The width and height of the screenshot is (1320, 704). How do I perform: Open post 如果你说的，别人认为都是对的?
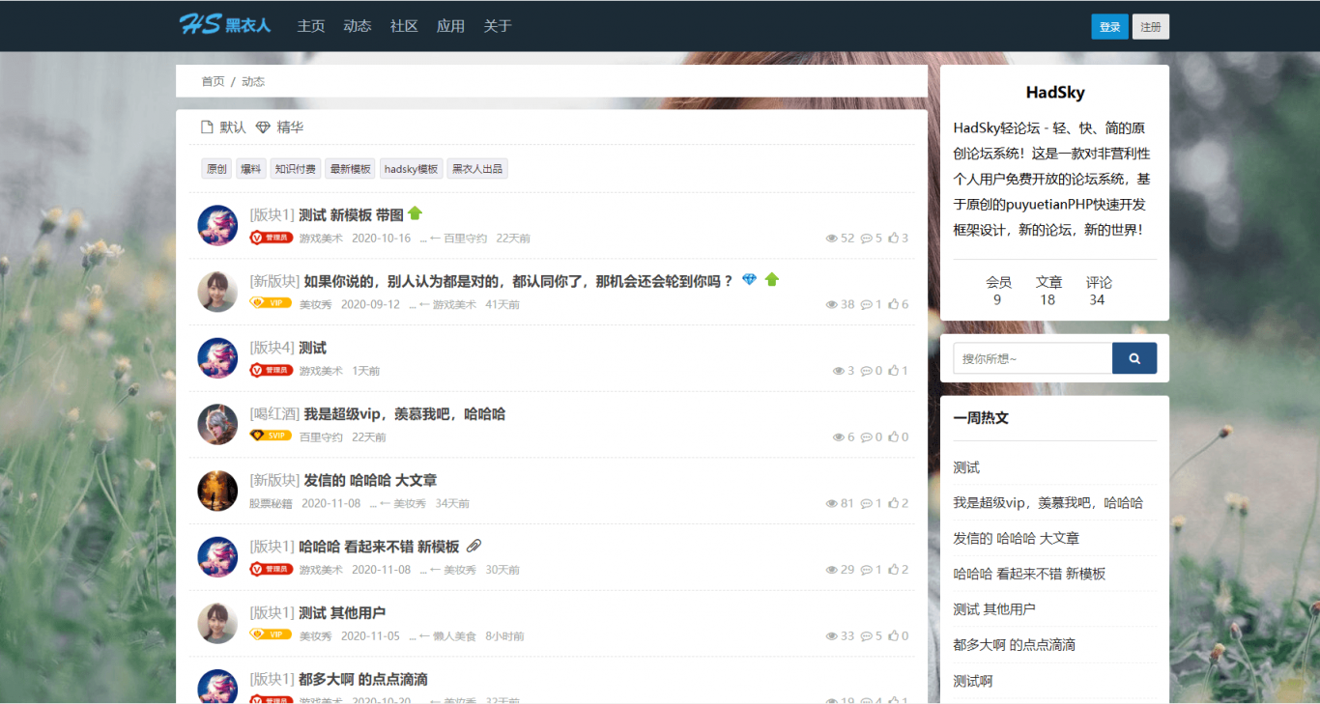click(x=519, y=281)
